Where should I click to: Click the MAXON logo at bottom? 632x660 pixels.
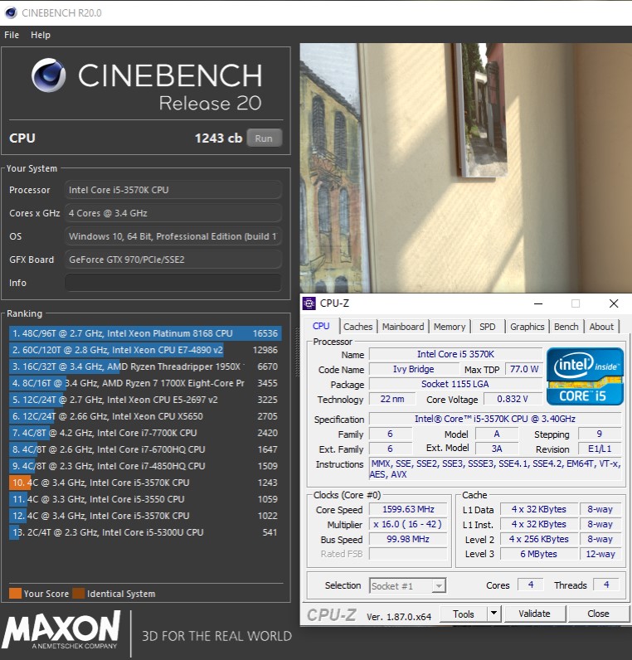click(62, 630)
